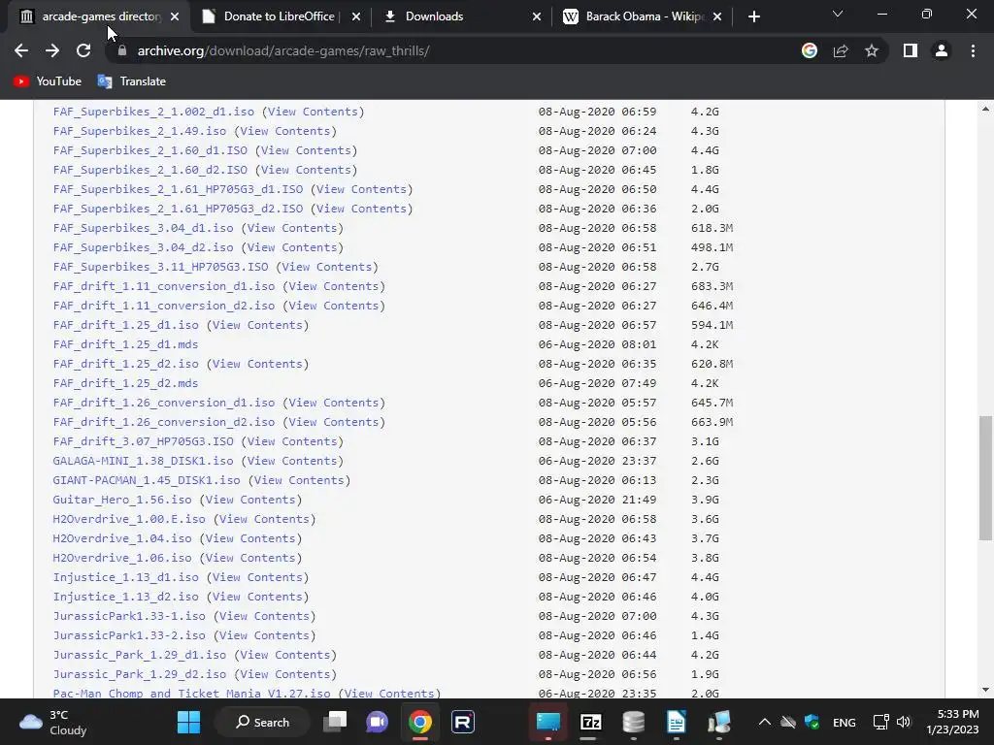994x745 pixels.
Task: Open YouTube bookmark
Action: 48,81
